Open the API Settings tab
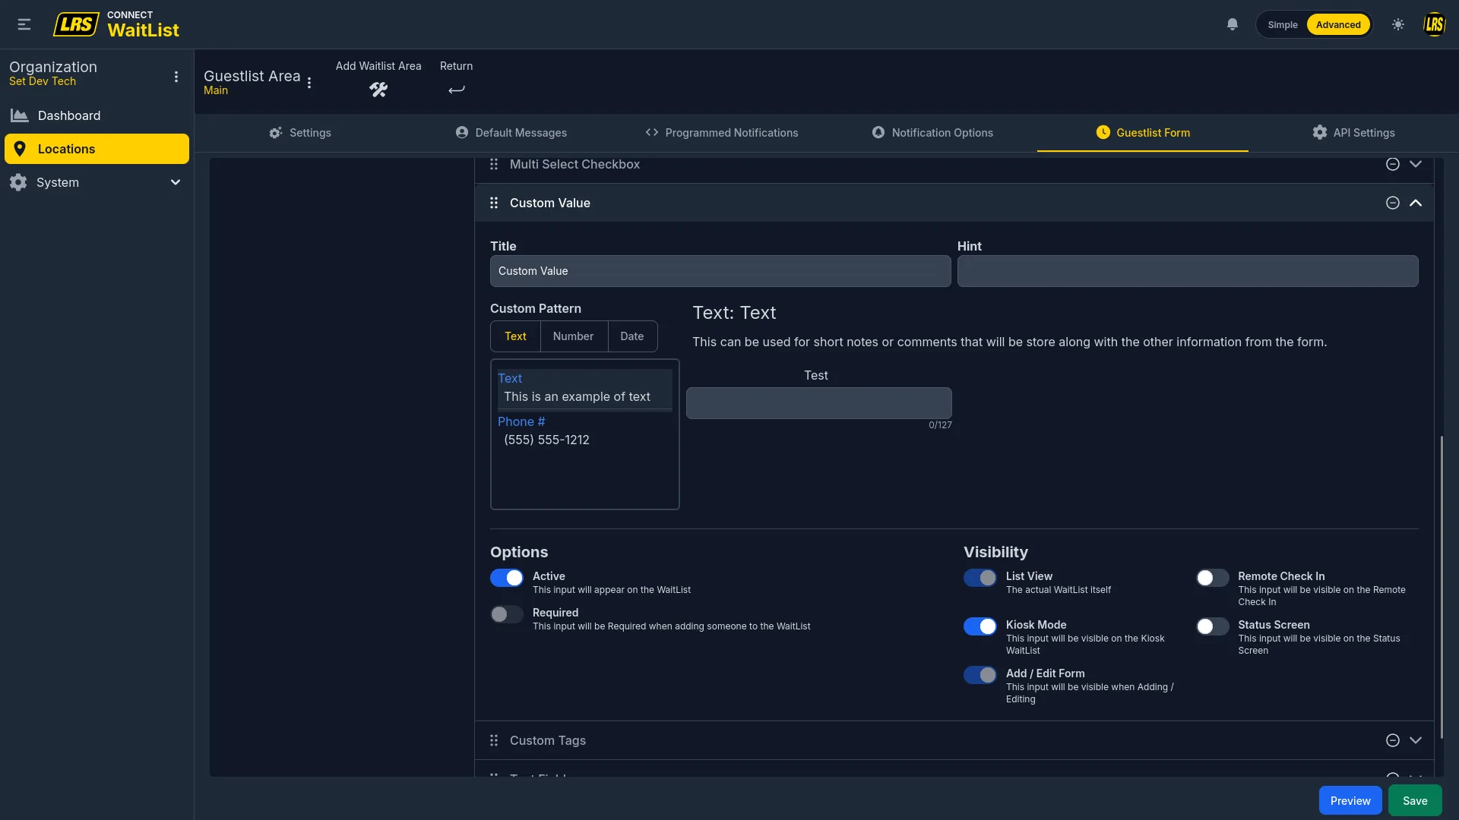Viewport: 1459px width, 820px height. (1353, 133)
